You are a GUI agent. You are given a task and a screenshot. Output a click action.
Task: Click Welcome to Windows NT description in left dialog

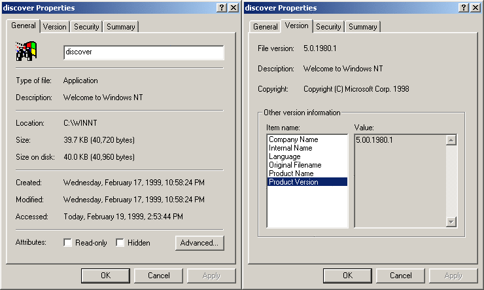(103, 98)
